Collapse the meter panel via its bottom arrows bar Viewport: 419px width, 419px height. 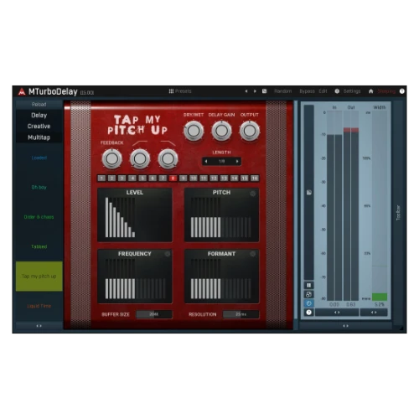tap(345, 326)
